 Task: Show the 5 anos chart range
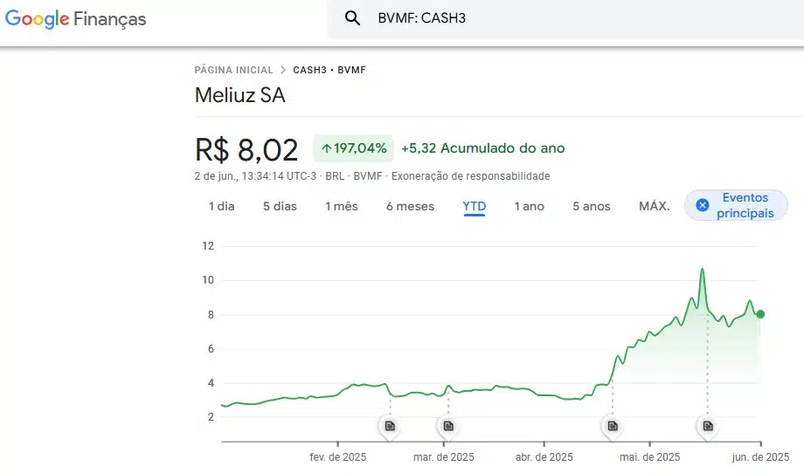coord(592,206)
